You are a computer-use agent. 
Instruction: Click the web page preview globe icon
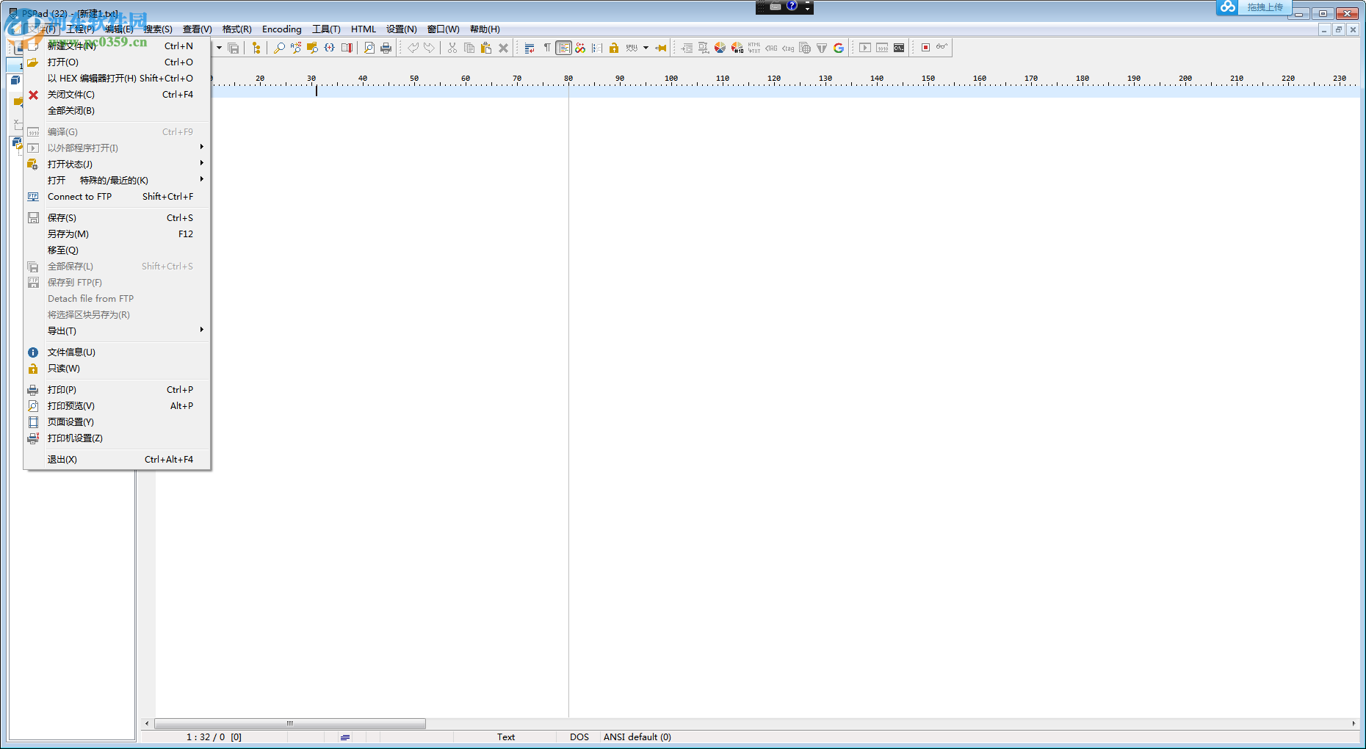pyautogui.click(x=805, y=48)
